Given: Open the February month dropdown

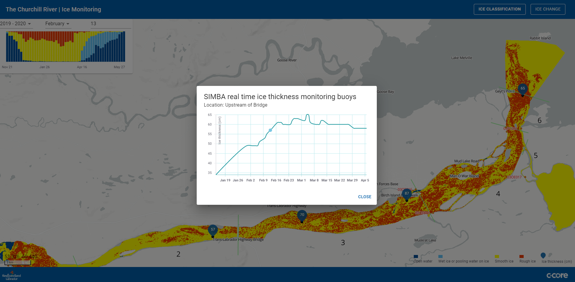Looking at the screenshot, I should (x=57, y=23).
